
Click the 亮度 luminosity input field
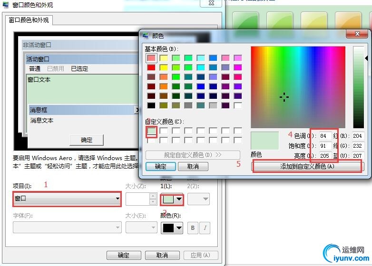(x=324, y=156)
